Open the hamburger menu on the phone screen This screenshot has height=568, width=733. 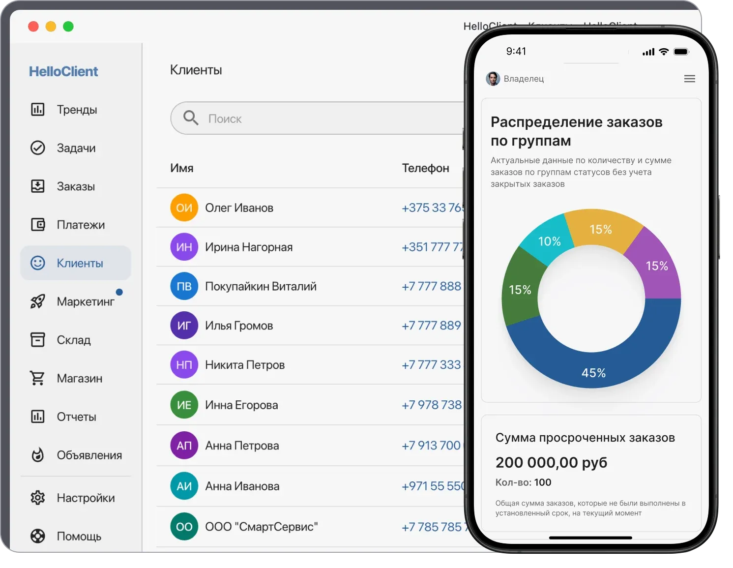(x=689, y=79)
